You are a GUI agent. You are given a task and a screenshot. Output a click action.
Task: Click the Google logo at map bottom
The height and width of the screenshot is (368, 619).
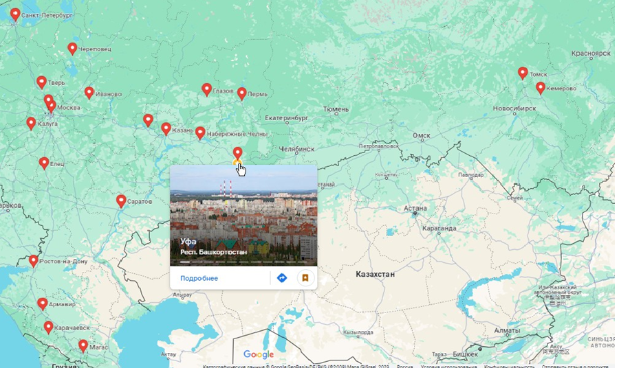click(x=259, y=354)
